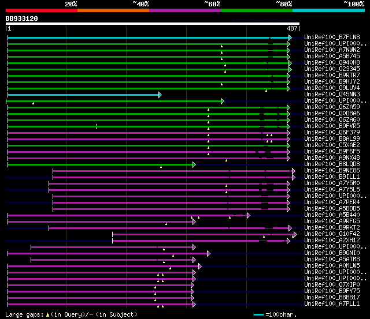Click the cyan arrowhead ending the B7FLN8 alignment

click(x=290, y=37)
